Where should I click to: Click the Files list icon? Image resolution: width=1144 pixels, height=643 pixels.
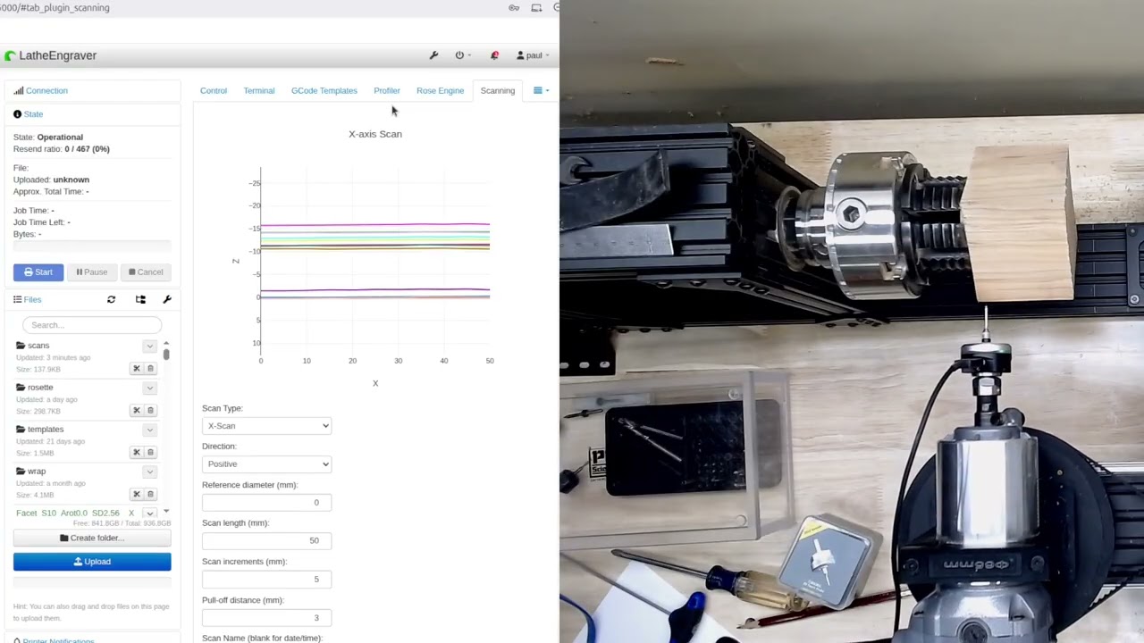coord(17,299)
